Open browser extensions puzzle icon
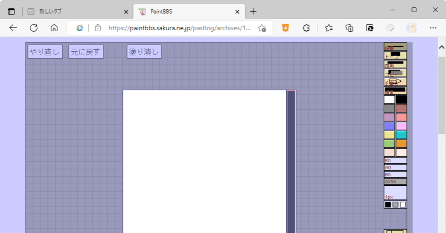446x233 pixels. coord(306,28)
